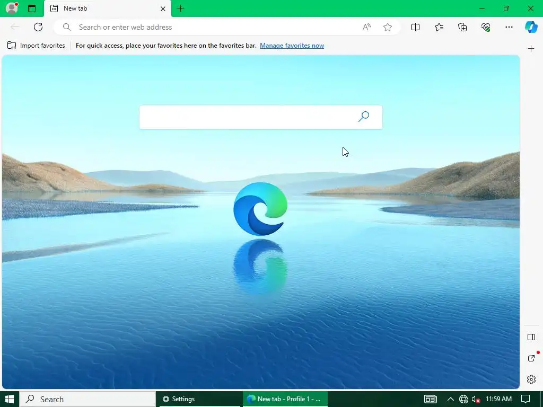Switch to Settings taskbar window
543x407 pixels.
tap(199, 399)
